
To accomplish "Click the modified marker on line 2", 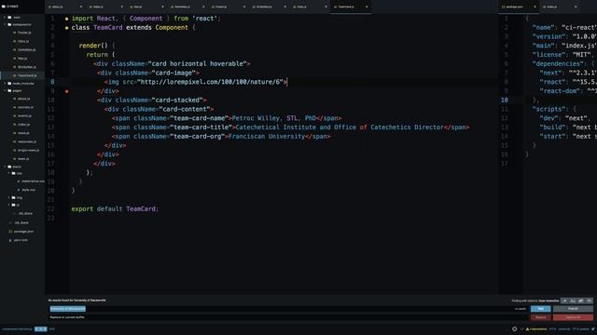I will 66,27.
